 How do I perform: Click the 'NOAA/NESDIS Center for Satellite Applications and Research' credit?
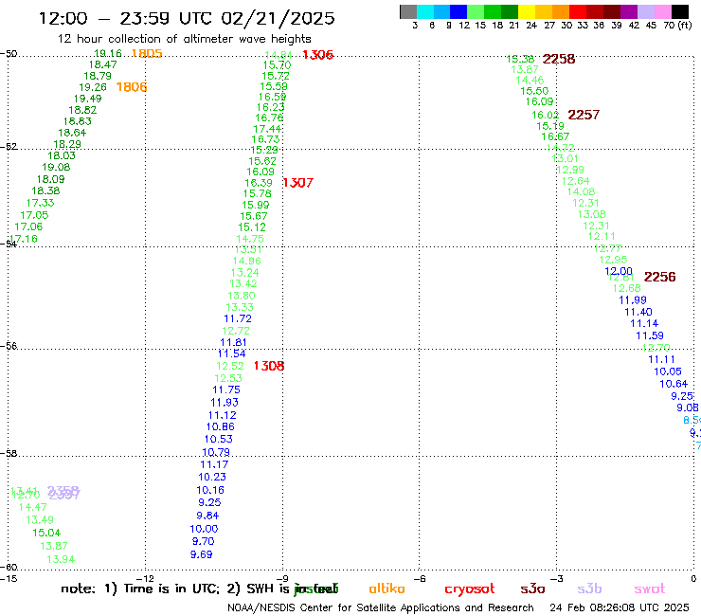381,608
